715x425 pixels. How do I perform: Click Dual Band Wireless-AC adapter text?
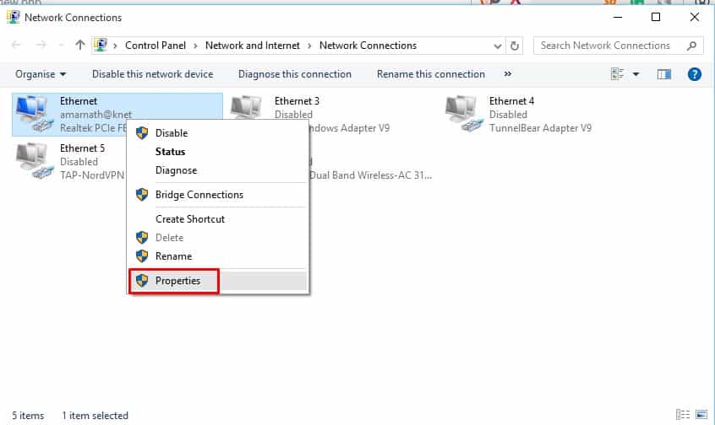pos(371,175)
